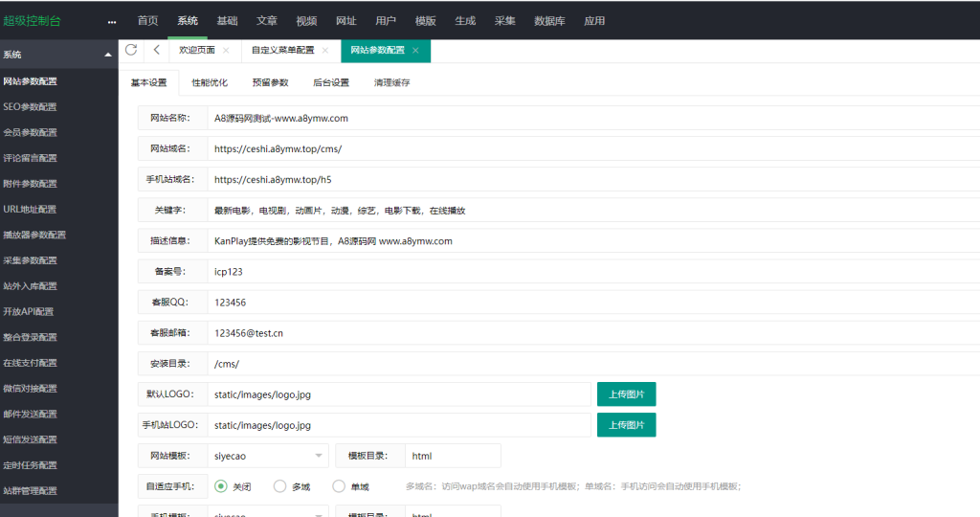Click the 手机站域名 input field

click(x=593, y=179)
